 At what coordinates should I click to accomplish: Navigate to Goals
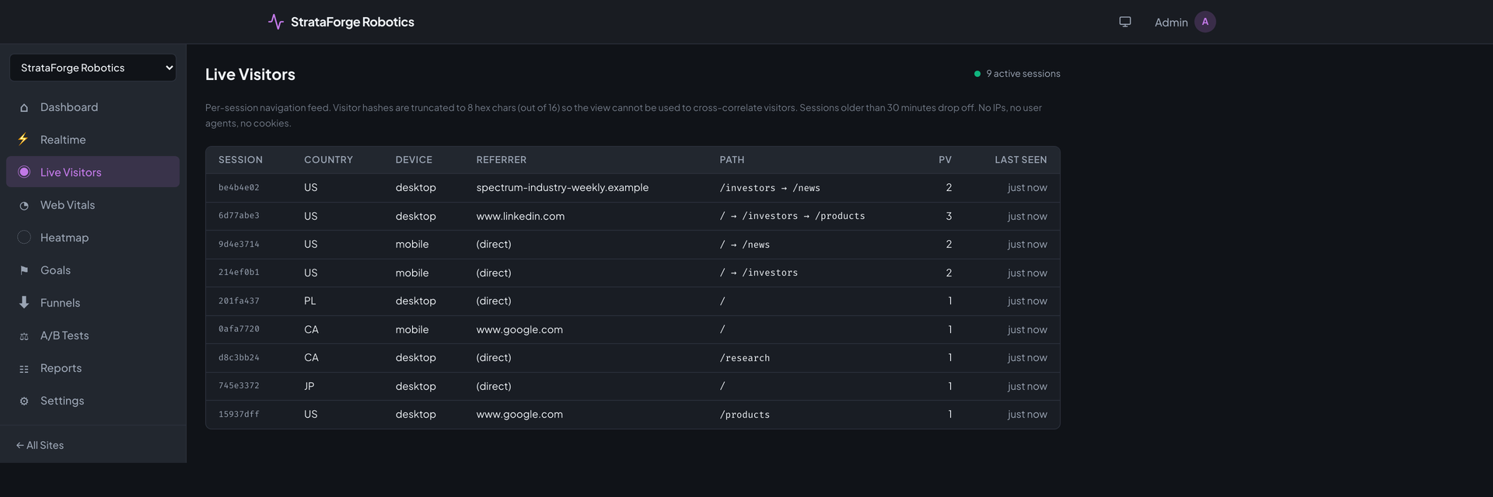click(x=93, y=270)
